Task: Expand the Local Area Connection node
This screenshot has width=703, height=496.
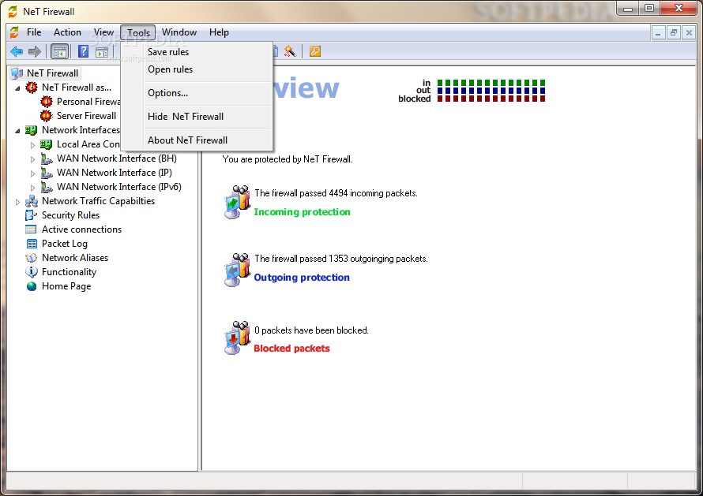Action: 32,145
